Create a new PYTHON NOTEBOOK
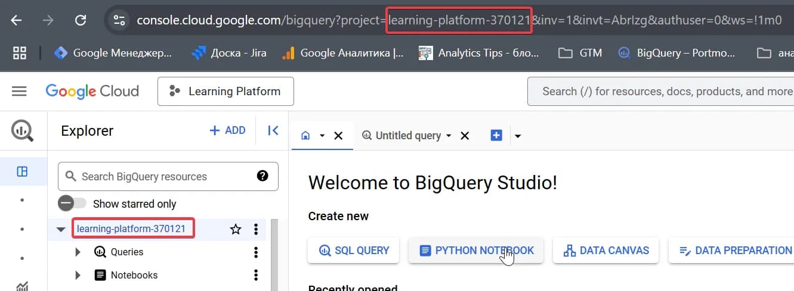This screenshot has height=291, width=794. (475, 251)
